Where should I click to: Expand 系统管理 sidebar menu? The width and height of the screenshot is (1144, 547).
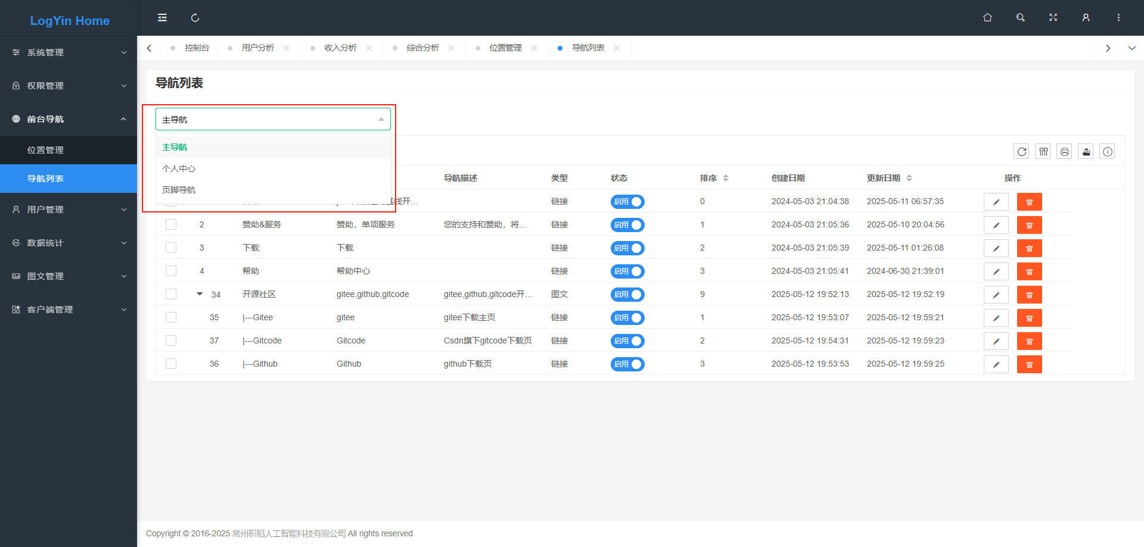pyautogui.click(x=69, y=52)
